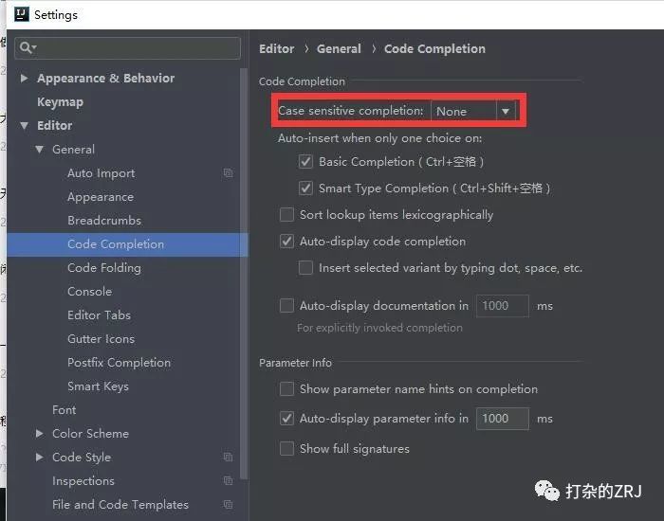Click the settings tree vertical scrollbar

click(x=243, y=273)
